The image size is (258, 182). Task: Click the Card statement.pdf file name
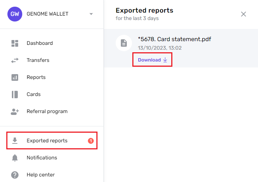tap(175, 39)
